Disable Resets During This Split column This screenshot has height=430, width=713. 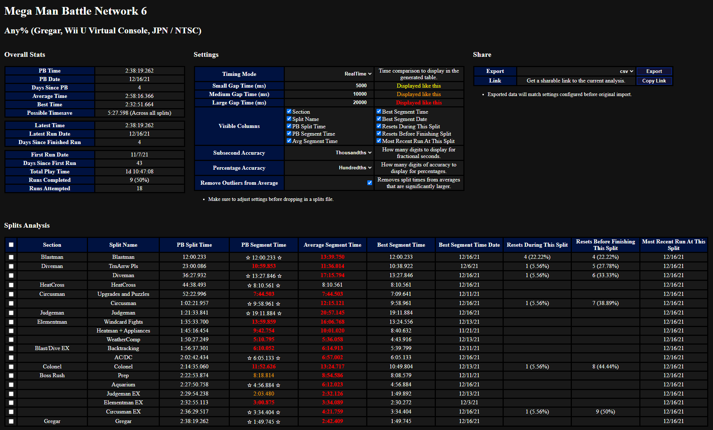[x=379, y=126]
